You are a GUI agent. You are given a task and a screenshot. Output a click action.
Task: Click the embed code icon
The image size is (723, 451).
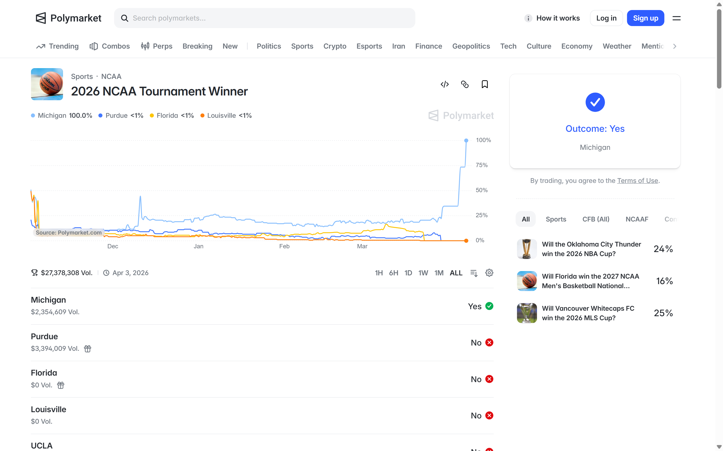[445, 84]
